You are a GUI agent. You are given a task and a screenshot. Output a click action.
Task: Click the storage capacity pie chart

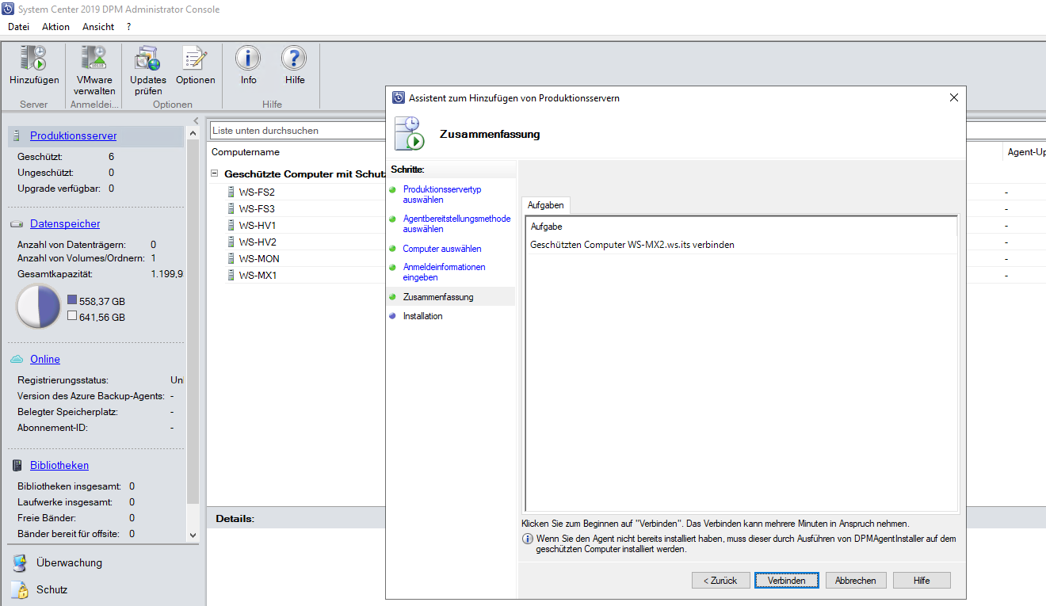coord(39,307)
